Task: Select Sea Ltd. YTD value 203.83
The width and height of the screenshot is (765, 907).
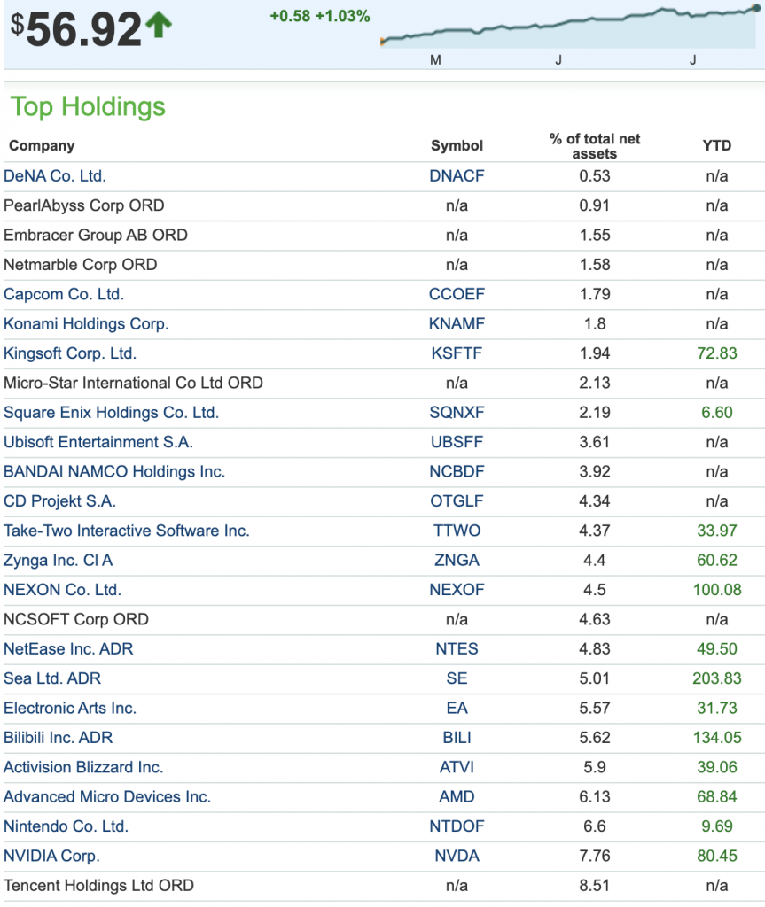Action: 717,678
